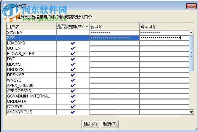Click the lock cell for SYS
This screenshot has height=132, width=198.
(x=73, y=38)
